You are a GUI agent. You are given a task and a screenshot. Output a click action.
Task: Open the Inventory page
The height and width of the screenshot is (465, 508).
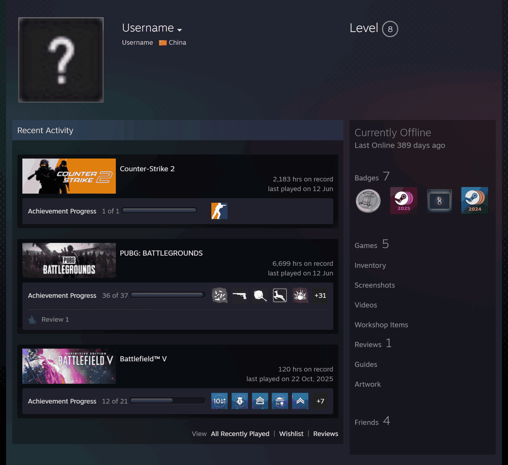(x=370, y=265)
